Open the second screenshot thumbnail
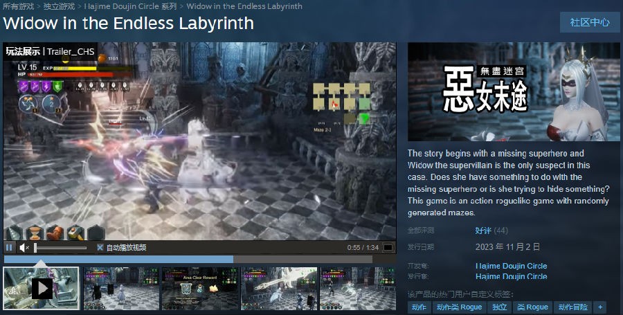The width and height of the screenshot is (623, 315). pos(121,289)
